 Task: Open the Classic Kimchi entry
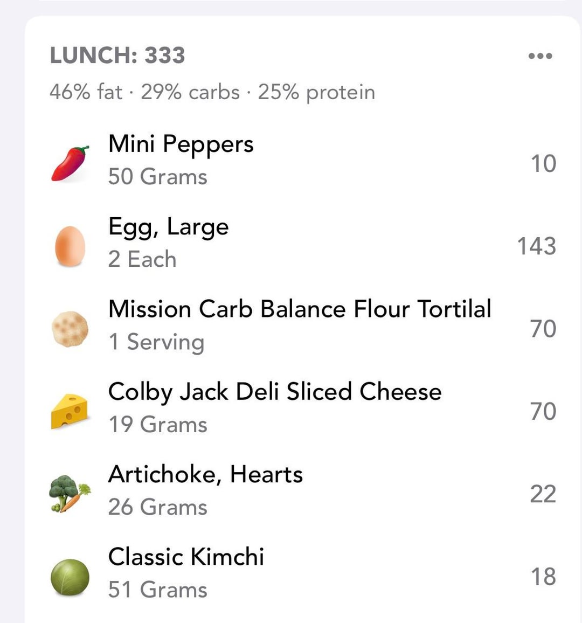pyautogui.click(x=186, y=557)
